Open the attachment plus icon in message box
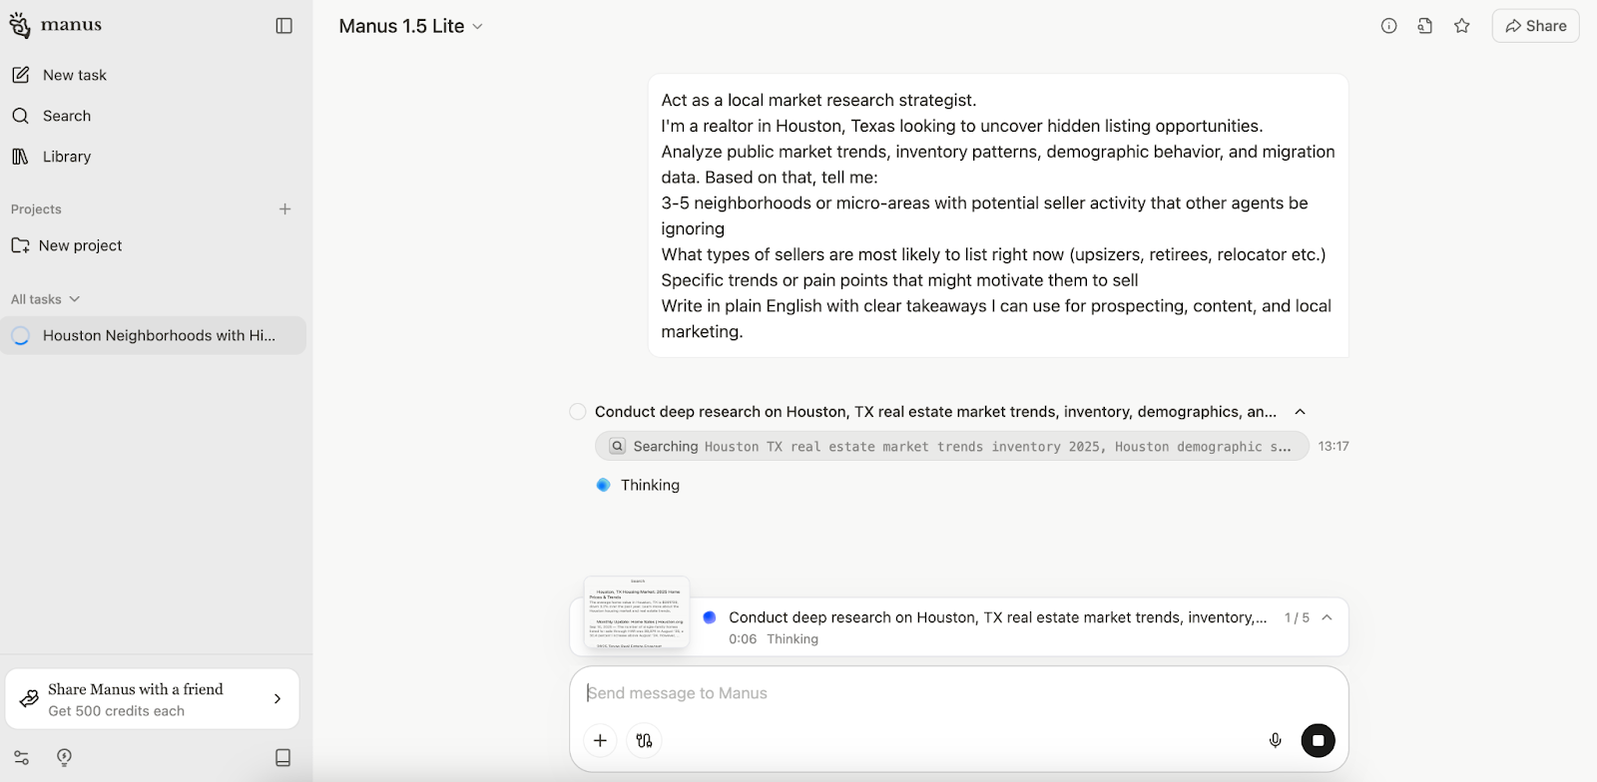The image size is (1597, 782). click(600, 740)
